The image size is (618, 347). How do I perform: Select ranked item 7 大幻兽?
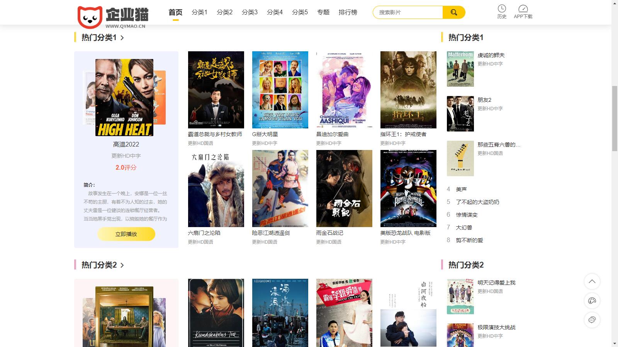[x=464, y=227]
